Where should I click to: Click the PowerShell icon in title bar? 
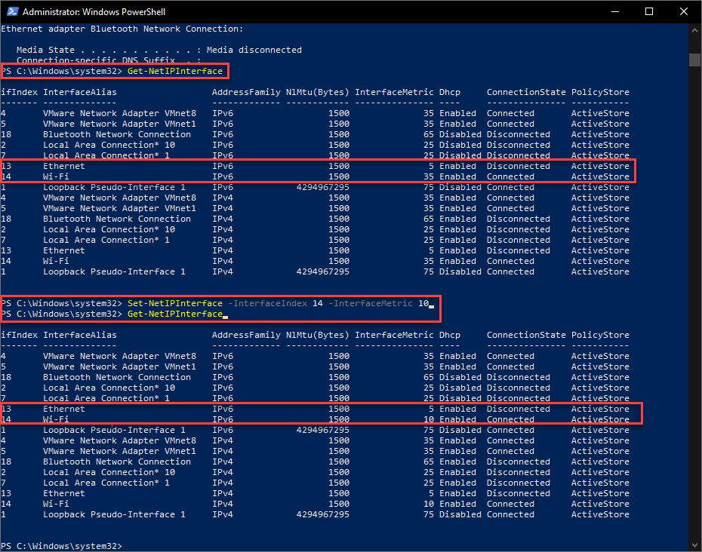[x=12, y=11]
